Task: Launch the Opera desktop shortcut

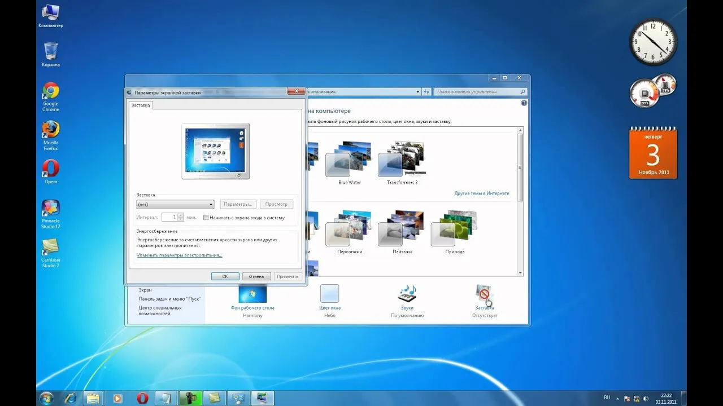Action: [50, 172]
